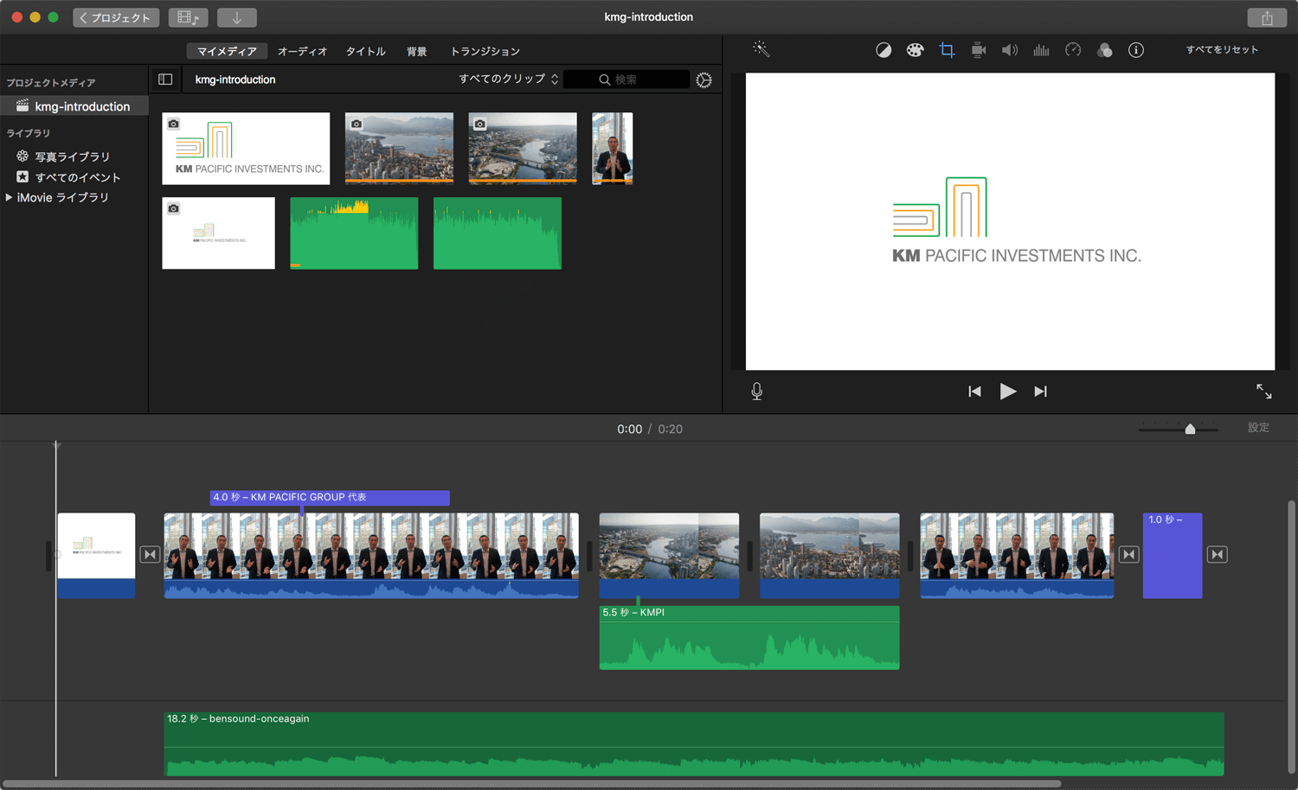1298x790 pixels.
Task: Click transition icon after logo clip
Action: [x=150, y=555]
